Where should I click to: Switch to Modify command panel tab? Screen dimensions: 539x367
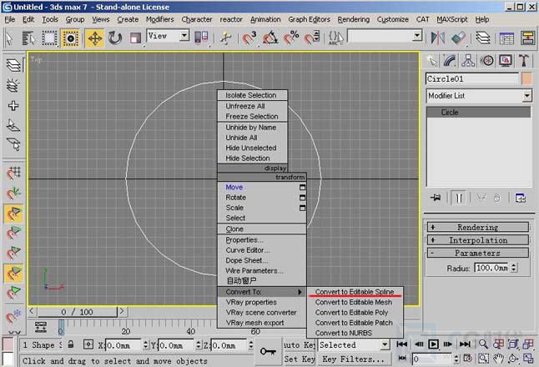[x=450, y=61]
